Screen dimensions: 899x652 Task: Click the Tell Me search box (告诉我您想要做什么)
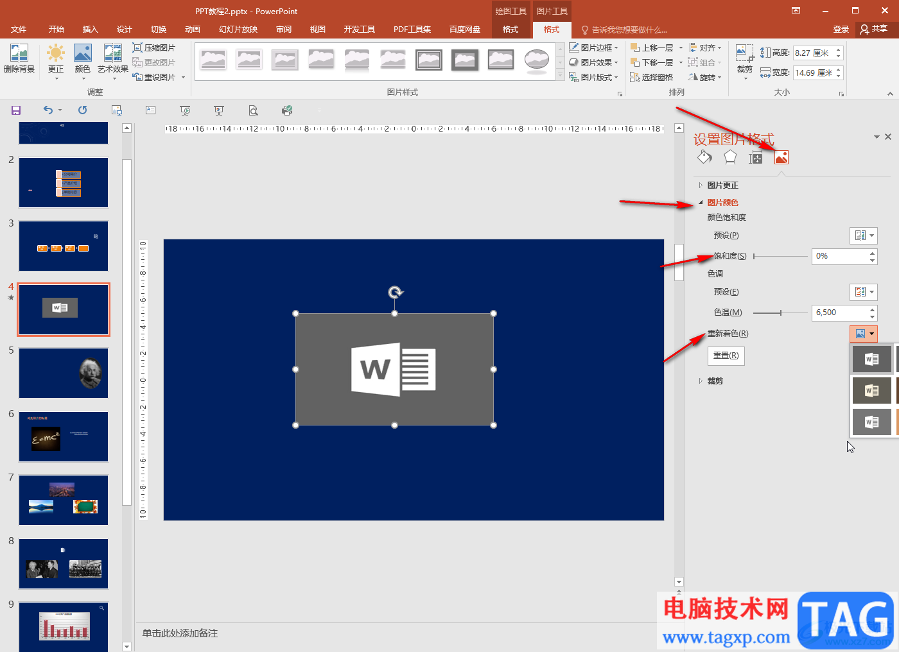coord(629,30)
